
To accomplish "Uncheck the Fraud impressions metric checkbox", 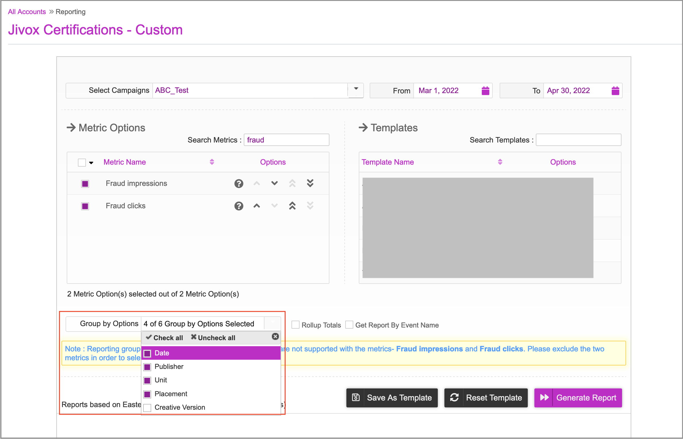I will click(x=85, y=184).
